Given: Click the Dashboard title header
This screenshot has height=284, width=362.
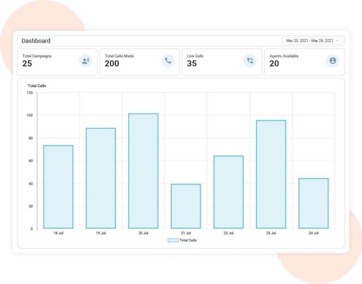Looking at the screenshot, I should point(36,41).
